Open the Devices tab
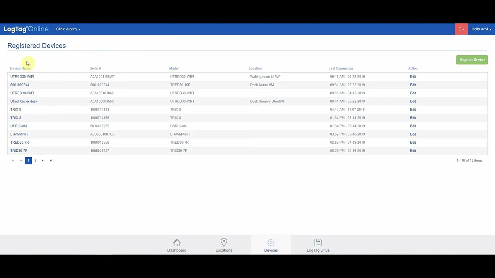495x278 pixels. (271, 245)
